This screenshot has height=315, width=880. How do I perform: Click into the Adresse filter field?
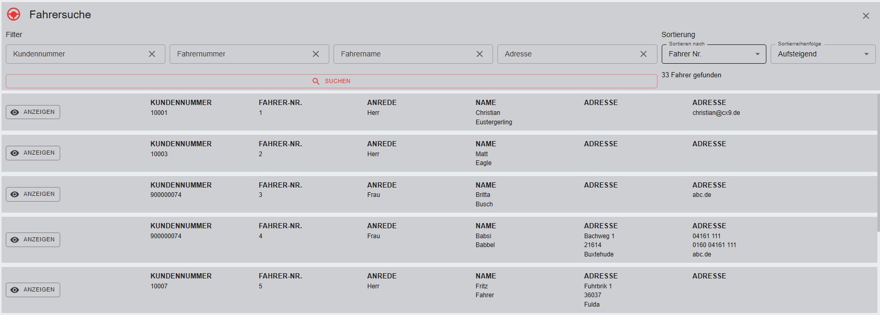pyautogui.click(x=568, y=54)
